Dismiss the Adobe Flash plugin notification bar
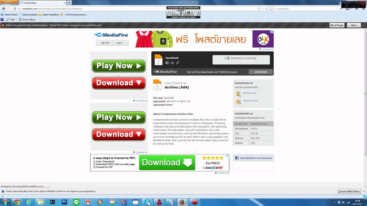Image resolution: width=367 pixels, height=206 pixels. coord(364,25)
